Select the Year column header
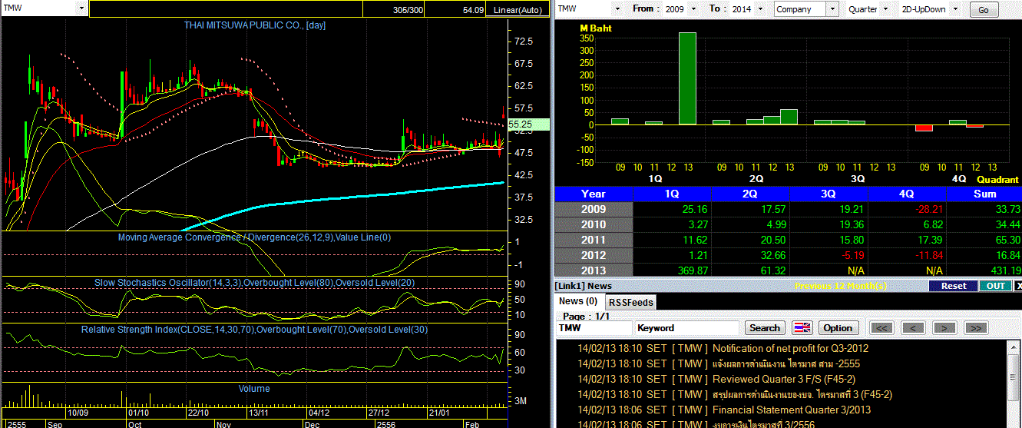The image size is (1022, 428). tap(594, 194)
